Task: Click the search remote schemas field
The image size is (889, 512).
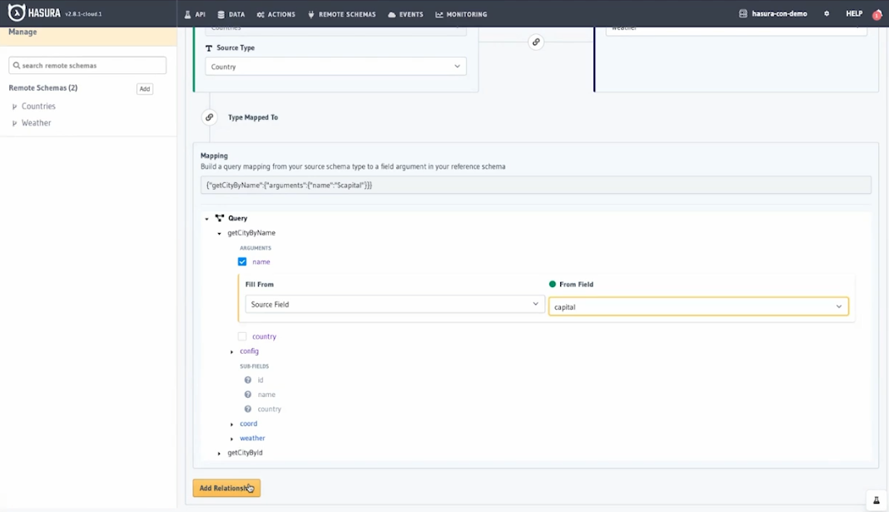Action: [87, 66]
